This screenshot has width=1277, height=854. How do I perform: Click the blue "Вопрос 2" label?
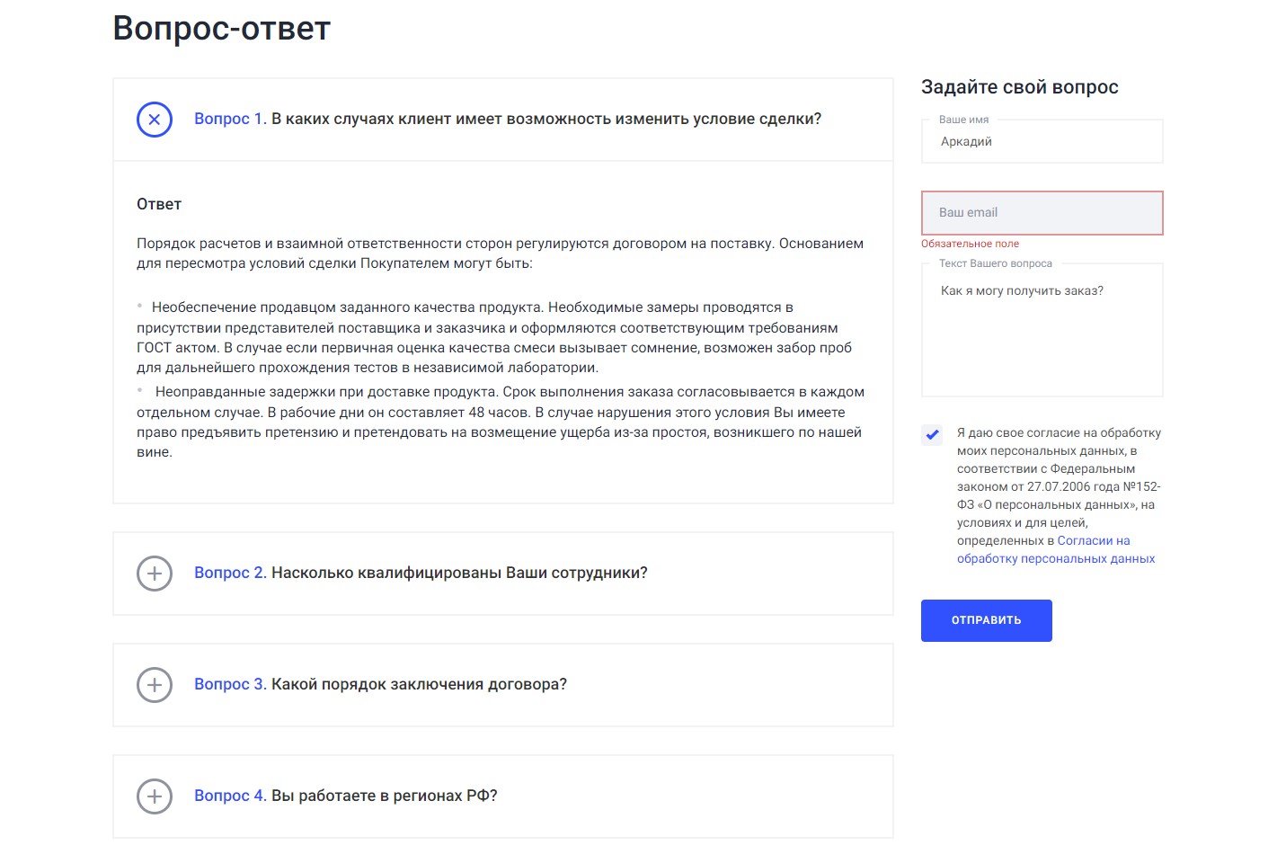click(x=229, y=574)
